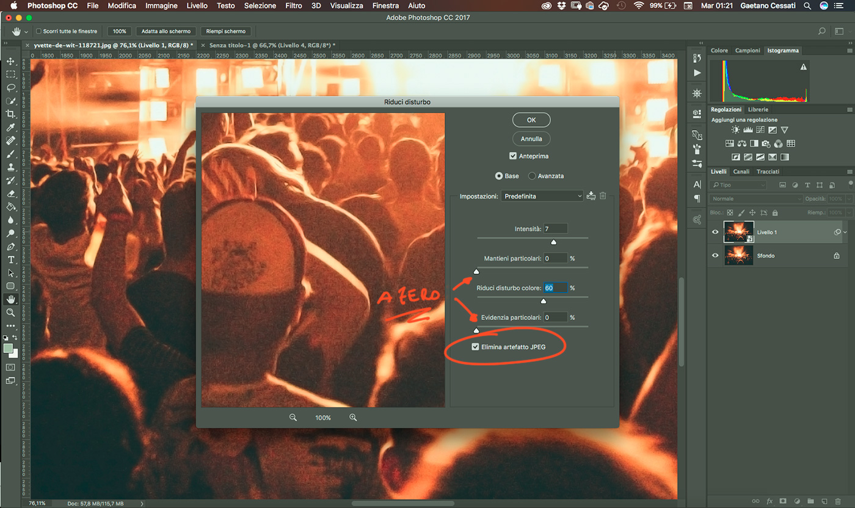Uncheck Elimina artefatto JPEG
This screenshot has height=508, width=855.
click(x=475, y=347)
